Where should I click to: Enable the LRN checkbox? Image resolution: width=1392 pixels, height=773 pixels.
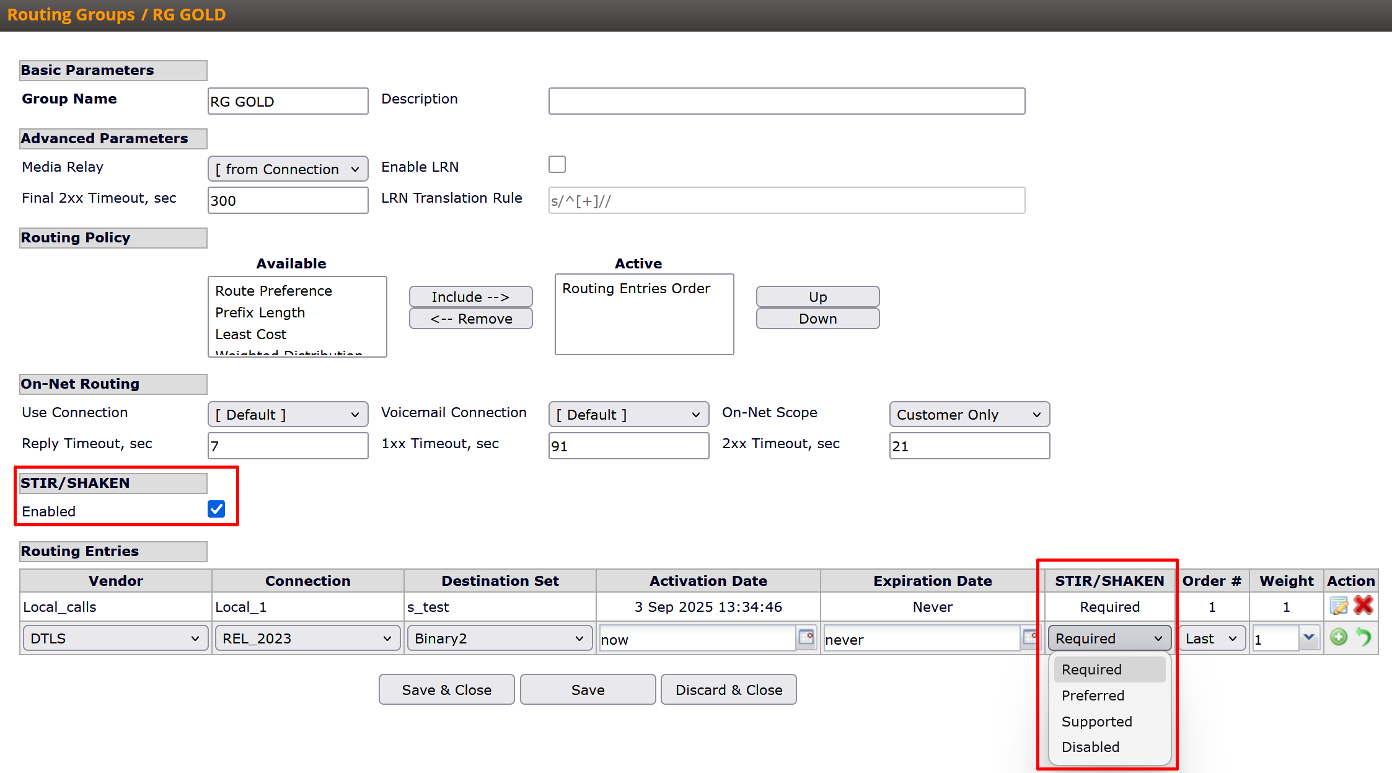pos(557,164)
